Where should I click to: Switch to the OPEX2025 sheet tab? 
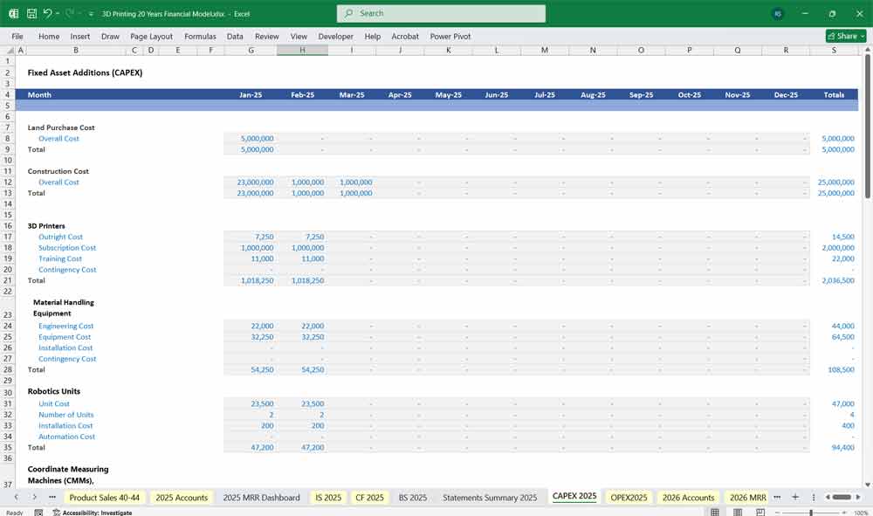click(629, 498)
